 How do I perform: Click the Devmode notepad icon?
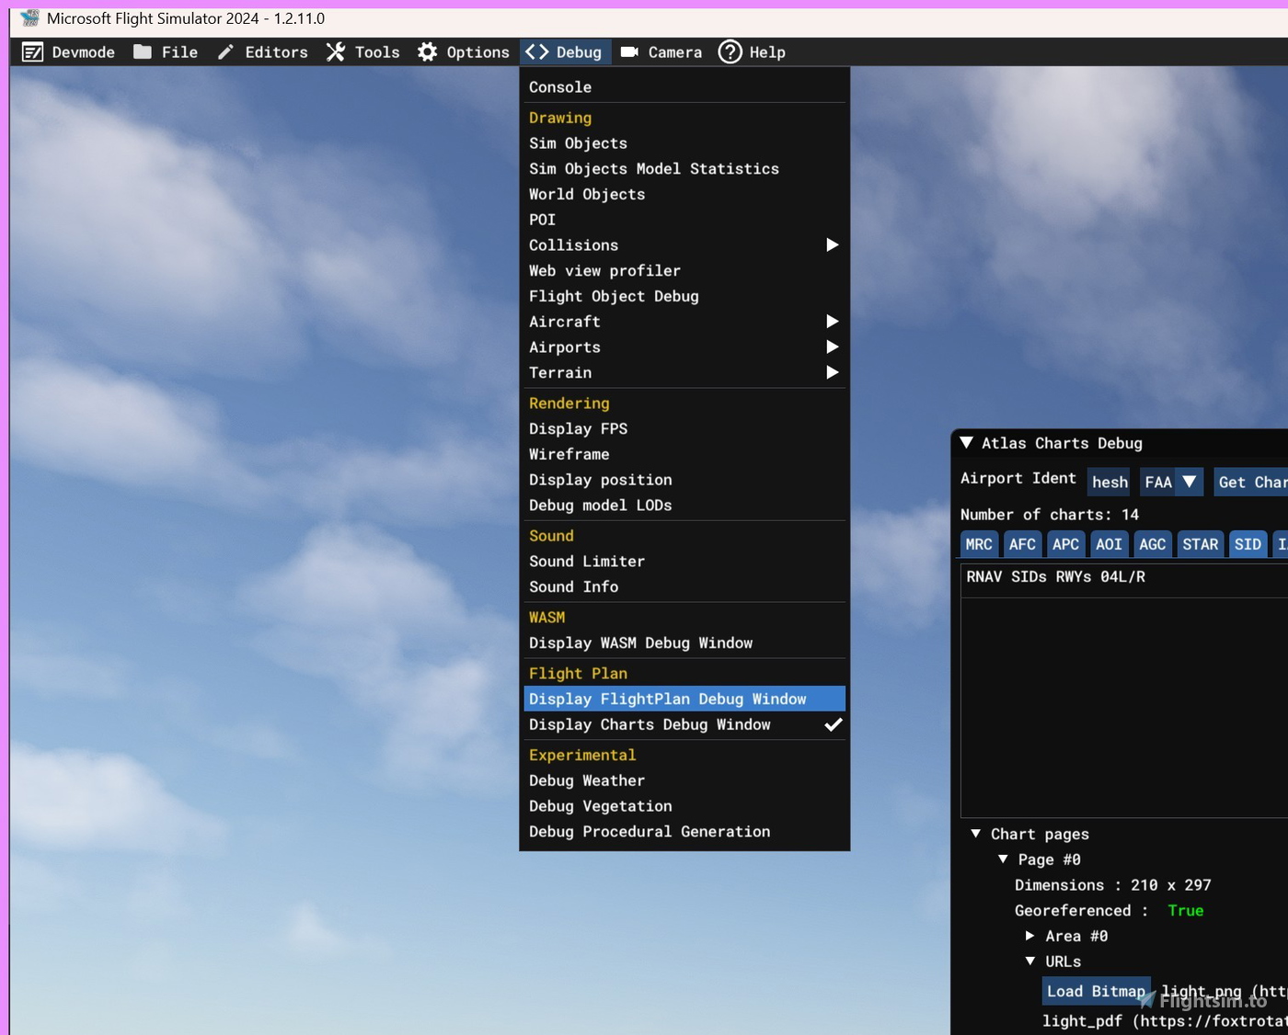pos(32,52)
